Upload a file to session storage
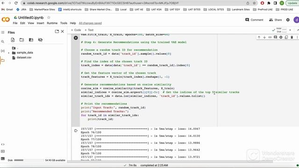Viewport: 299px width, 168px height. pyautogui.click(x=13, y=40)
